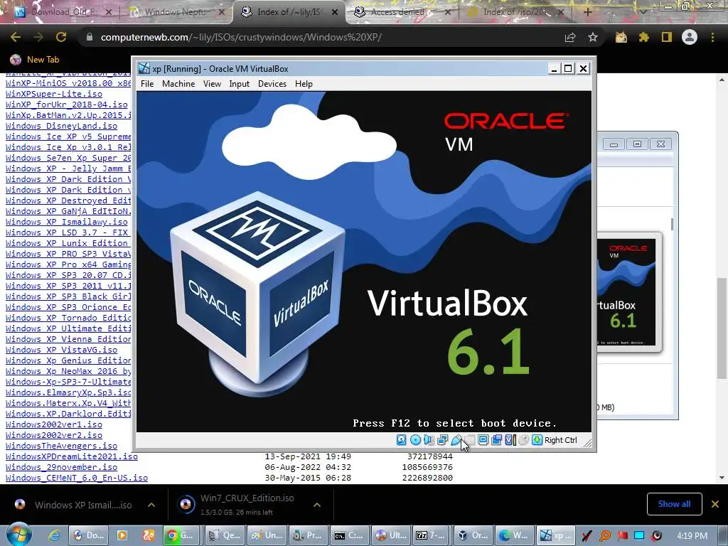
Task: Click Show all downloads button
Action: coord(674,504)
